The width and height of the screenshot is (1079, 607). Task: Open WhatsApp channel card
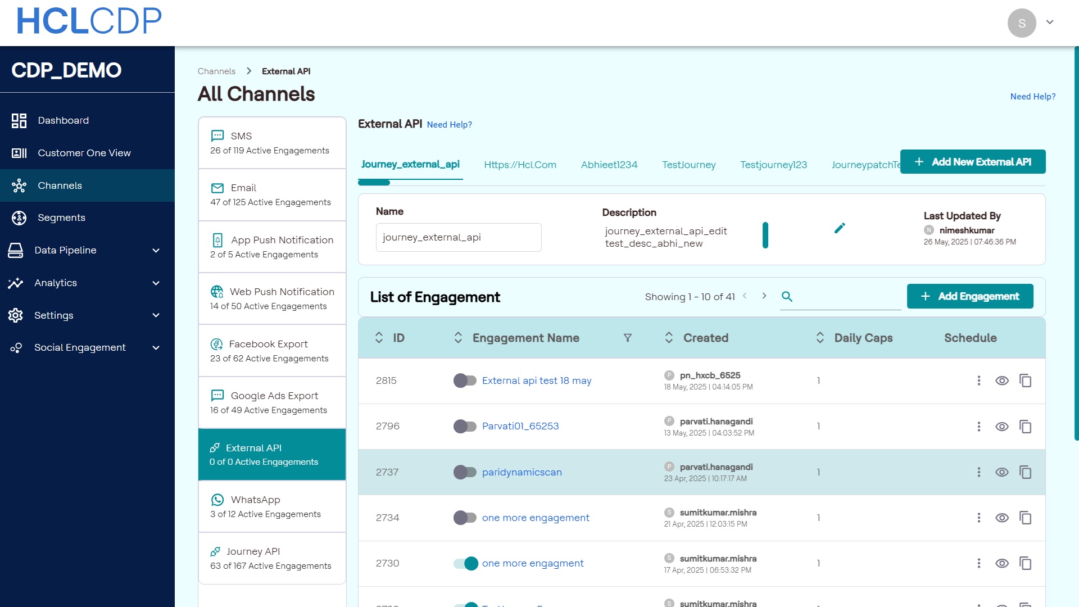coord(272,506)
